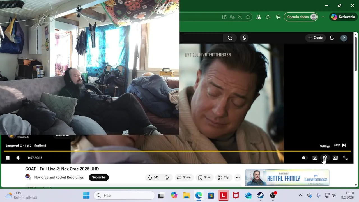Image resolution: width=359 pixels, height=202 pixels.
Task: Toggle closed captions CC button
Action: coord(315,158)
